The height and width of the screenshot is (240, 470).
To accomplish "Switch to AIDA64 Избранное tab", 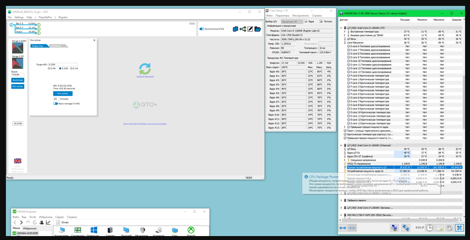I will tap(30, 228).
